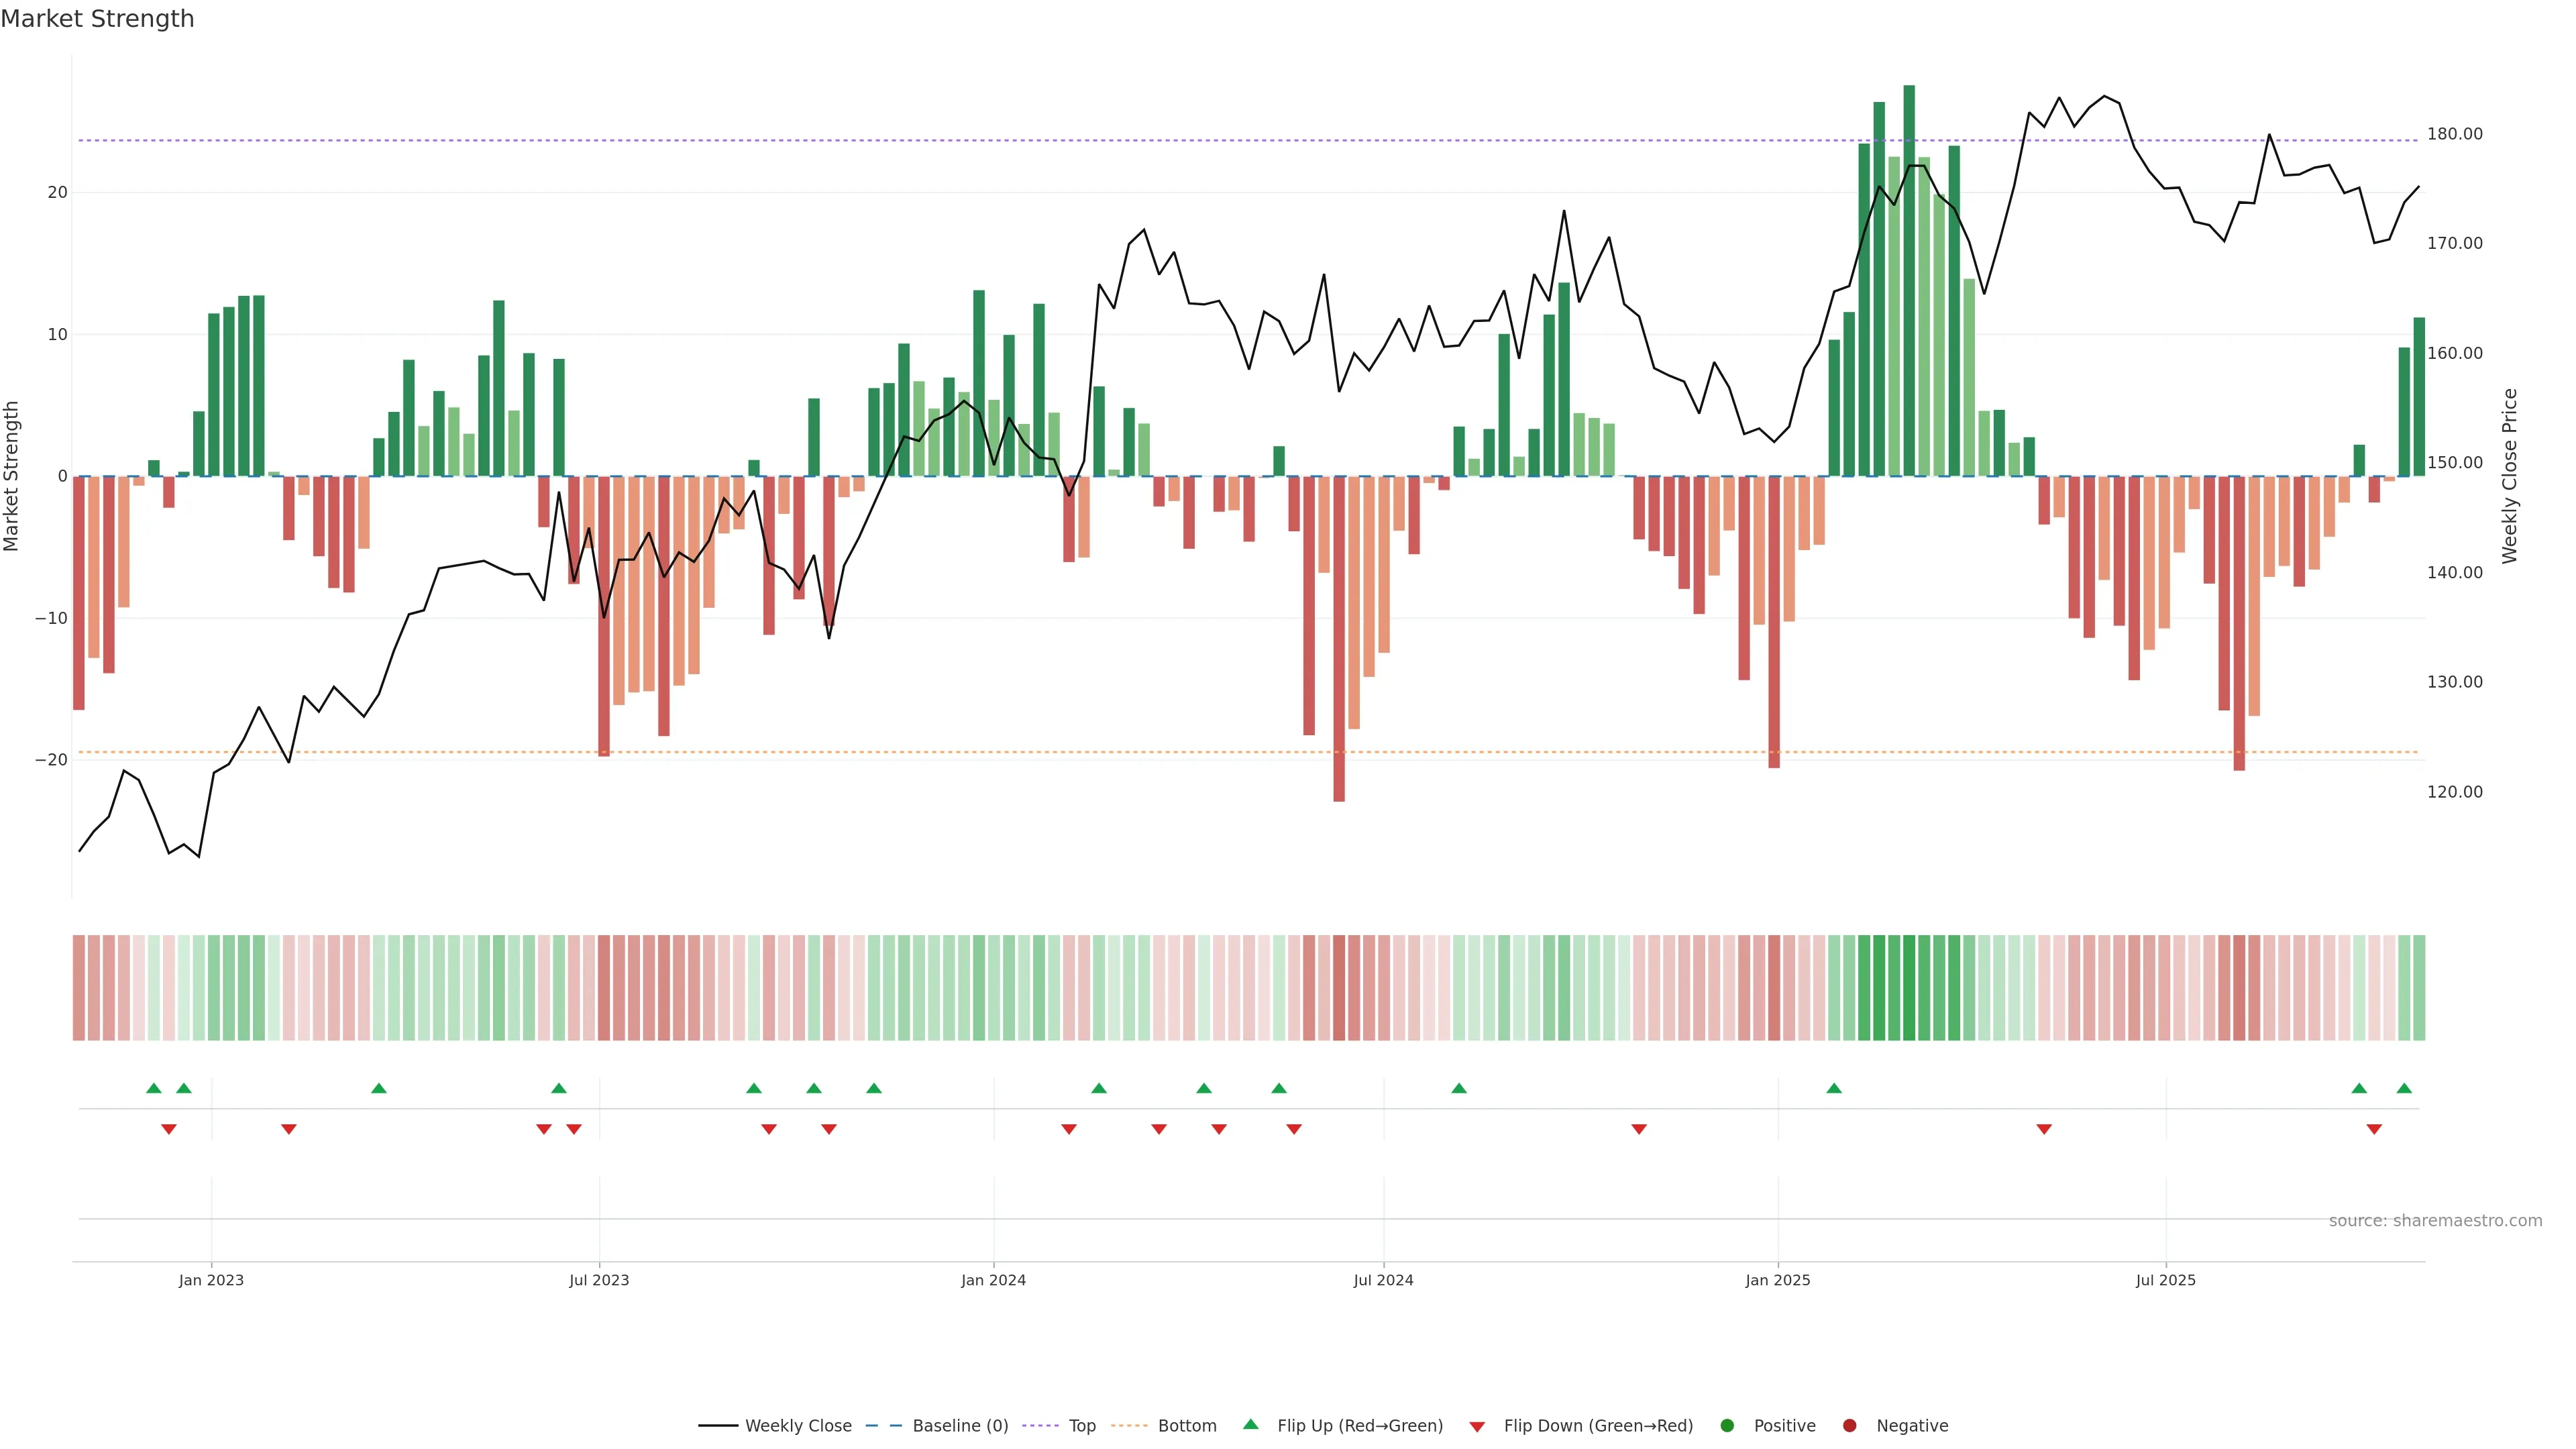This screenshot has height=1449, width=2576.
Task: Click the last red flip-down marker on right
Action: pos(2374,1129)
